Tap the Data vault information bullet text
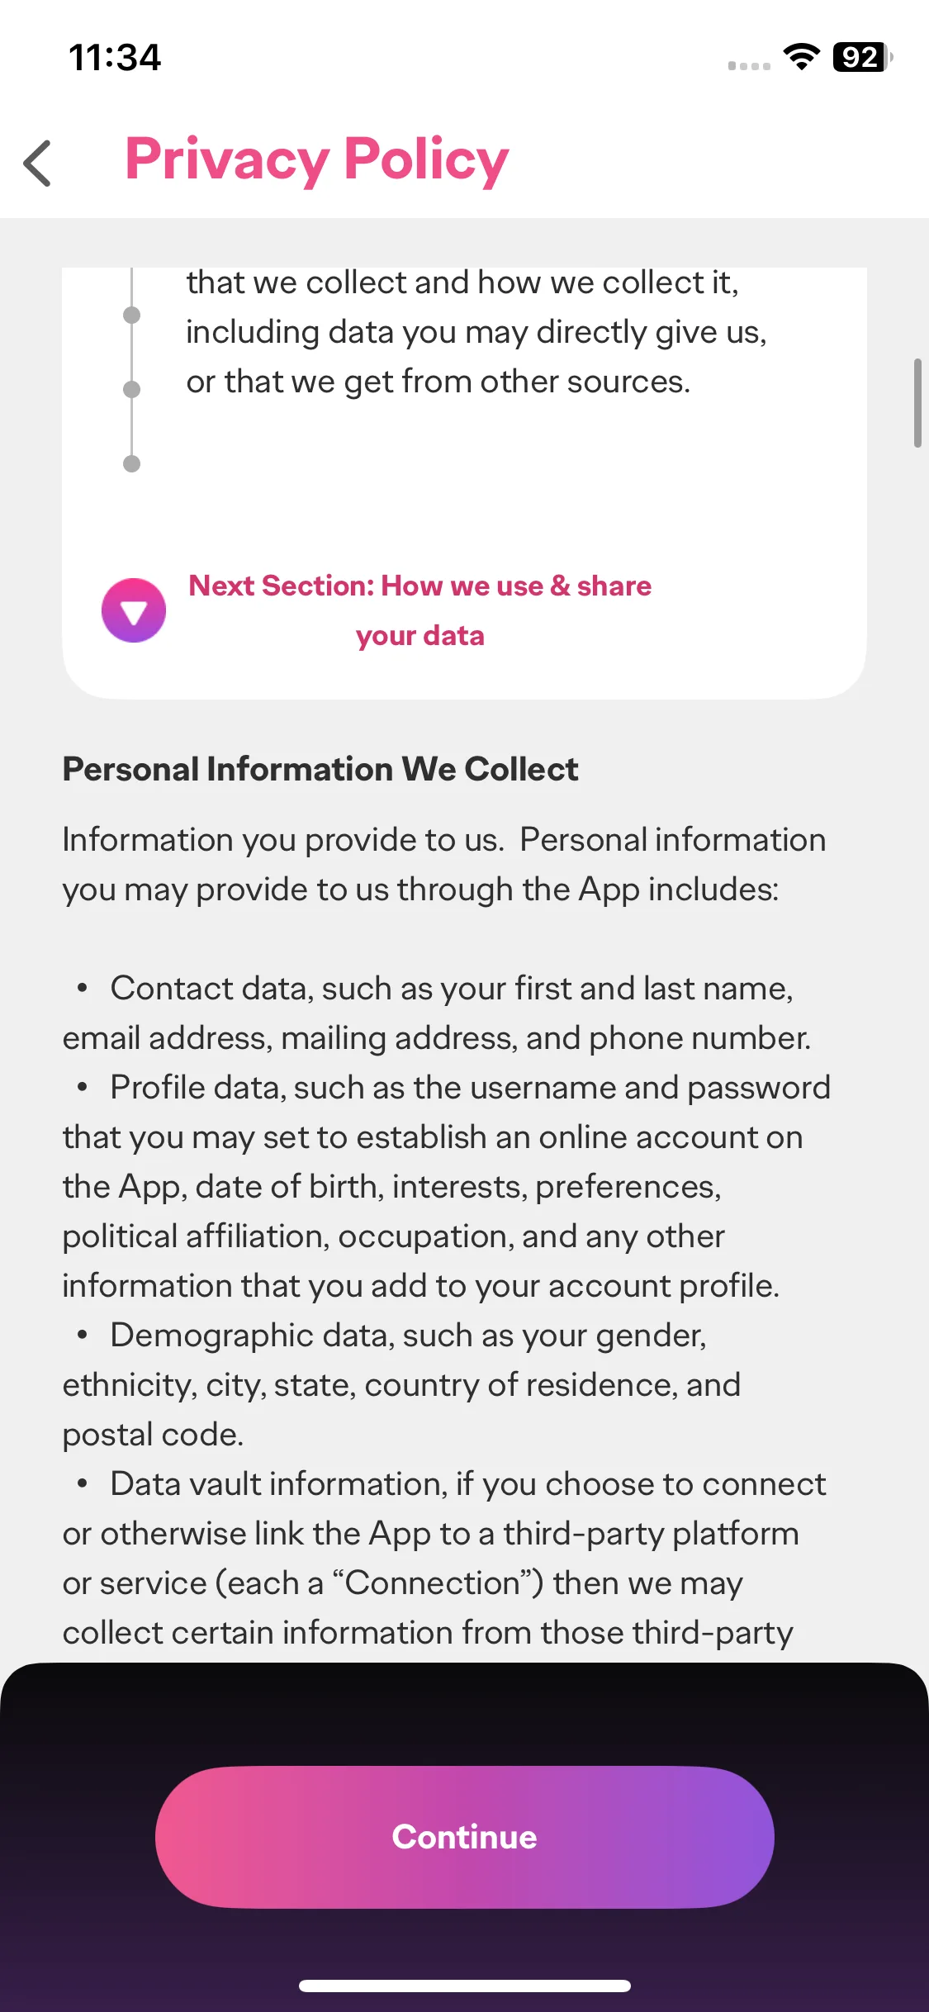The height and width of the screenshot is (2012, 929). click(x=444, y=1558)
